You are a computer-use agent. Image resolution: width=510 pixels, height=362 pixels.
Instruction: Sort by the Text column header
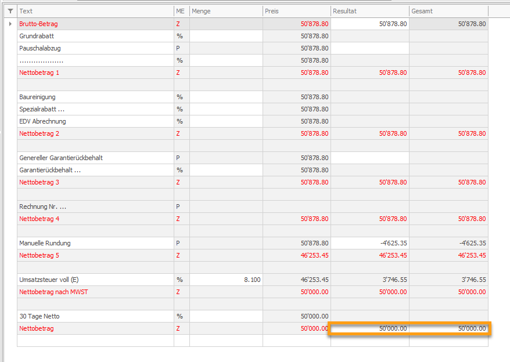click(x=95, y=11)
